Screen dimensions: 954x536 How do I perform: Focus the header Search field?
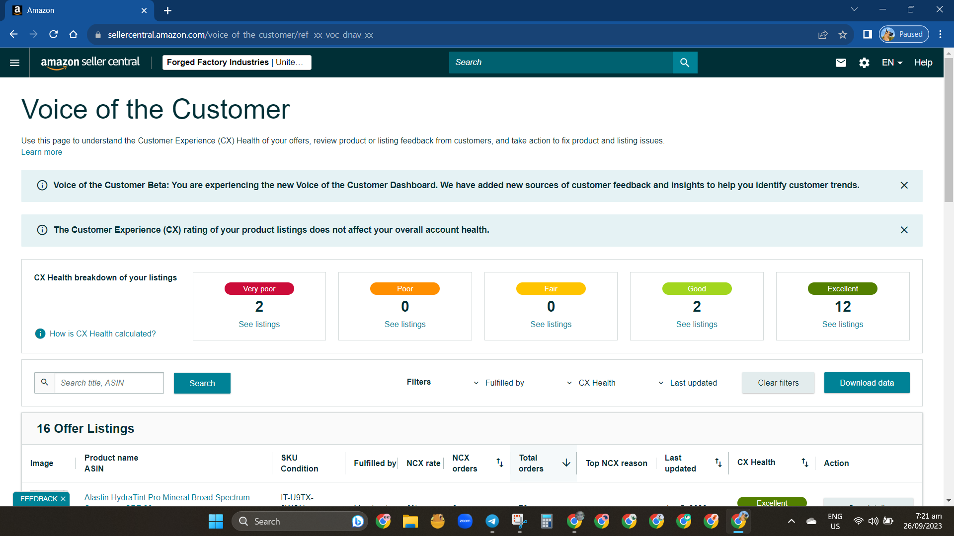pyautogui.click(x=560, y=63)
